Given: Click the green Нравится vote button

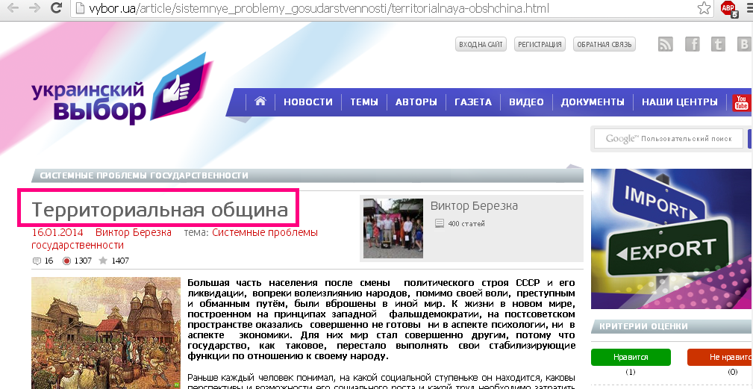Looking at the screenshot, I should 630,358.
